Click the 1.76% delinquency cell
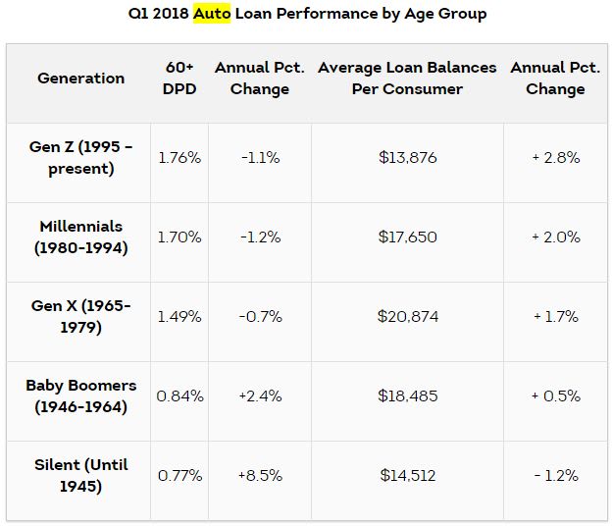The width and height of the screenshot is (612, 527). pyautogui.click(x=179, y=157)
